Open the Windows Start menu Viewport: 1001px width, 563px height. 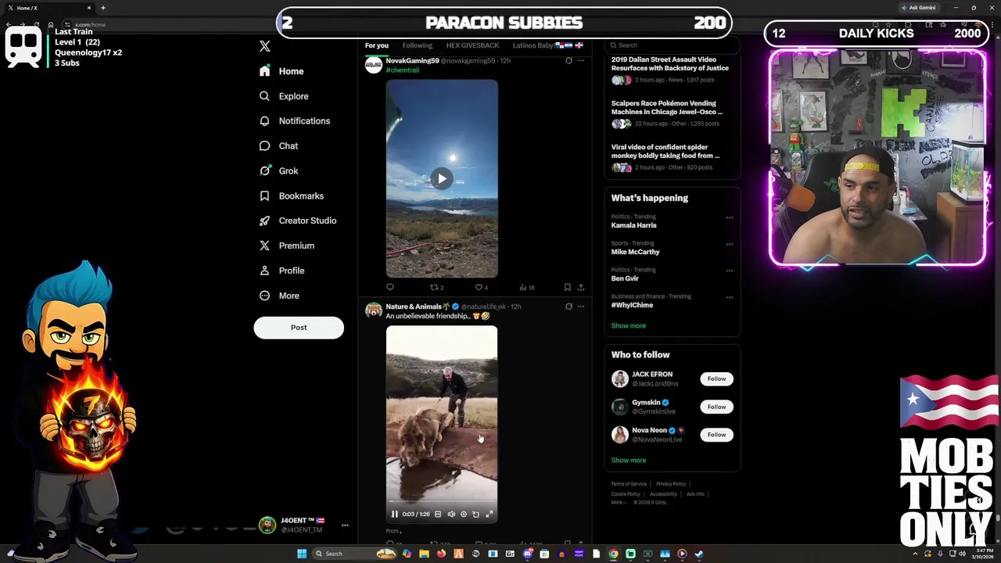pos(302,554)
